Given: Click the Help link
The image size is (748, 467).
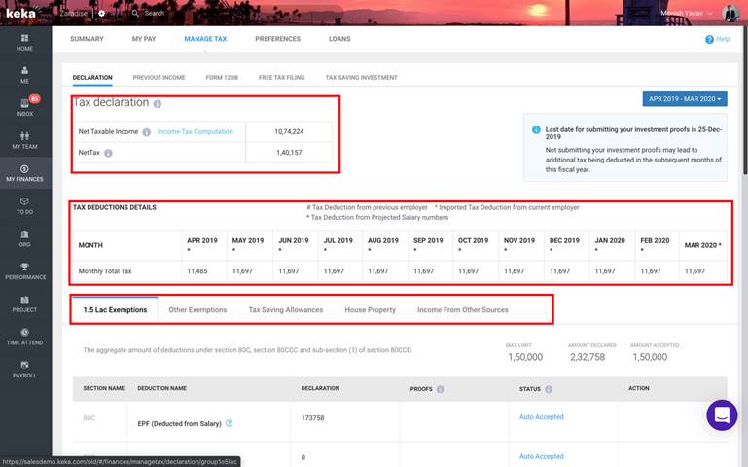Looking at the screenshot, I should (723, 39).
